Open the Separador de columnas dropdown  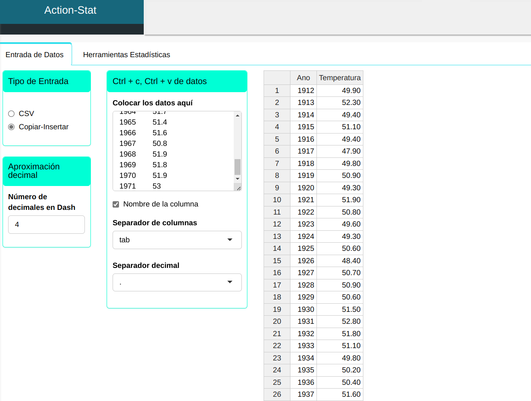pos(177,240)
